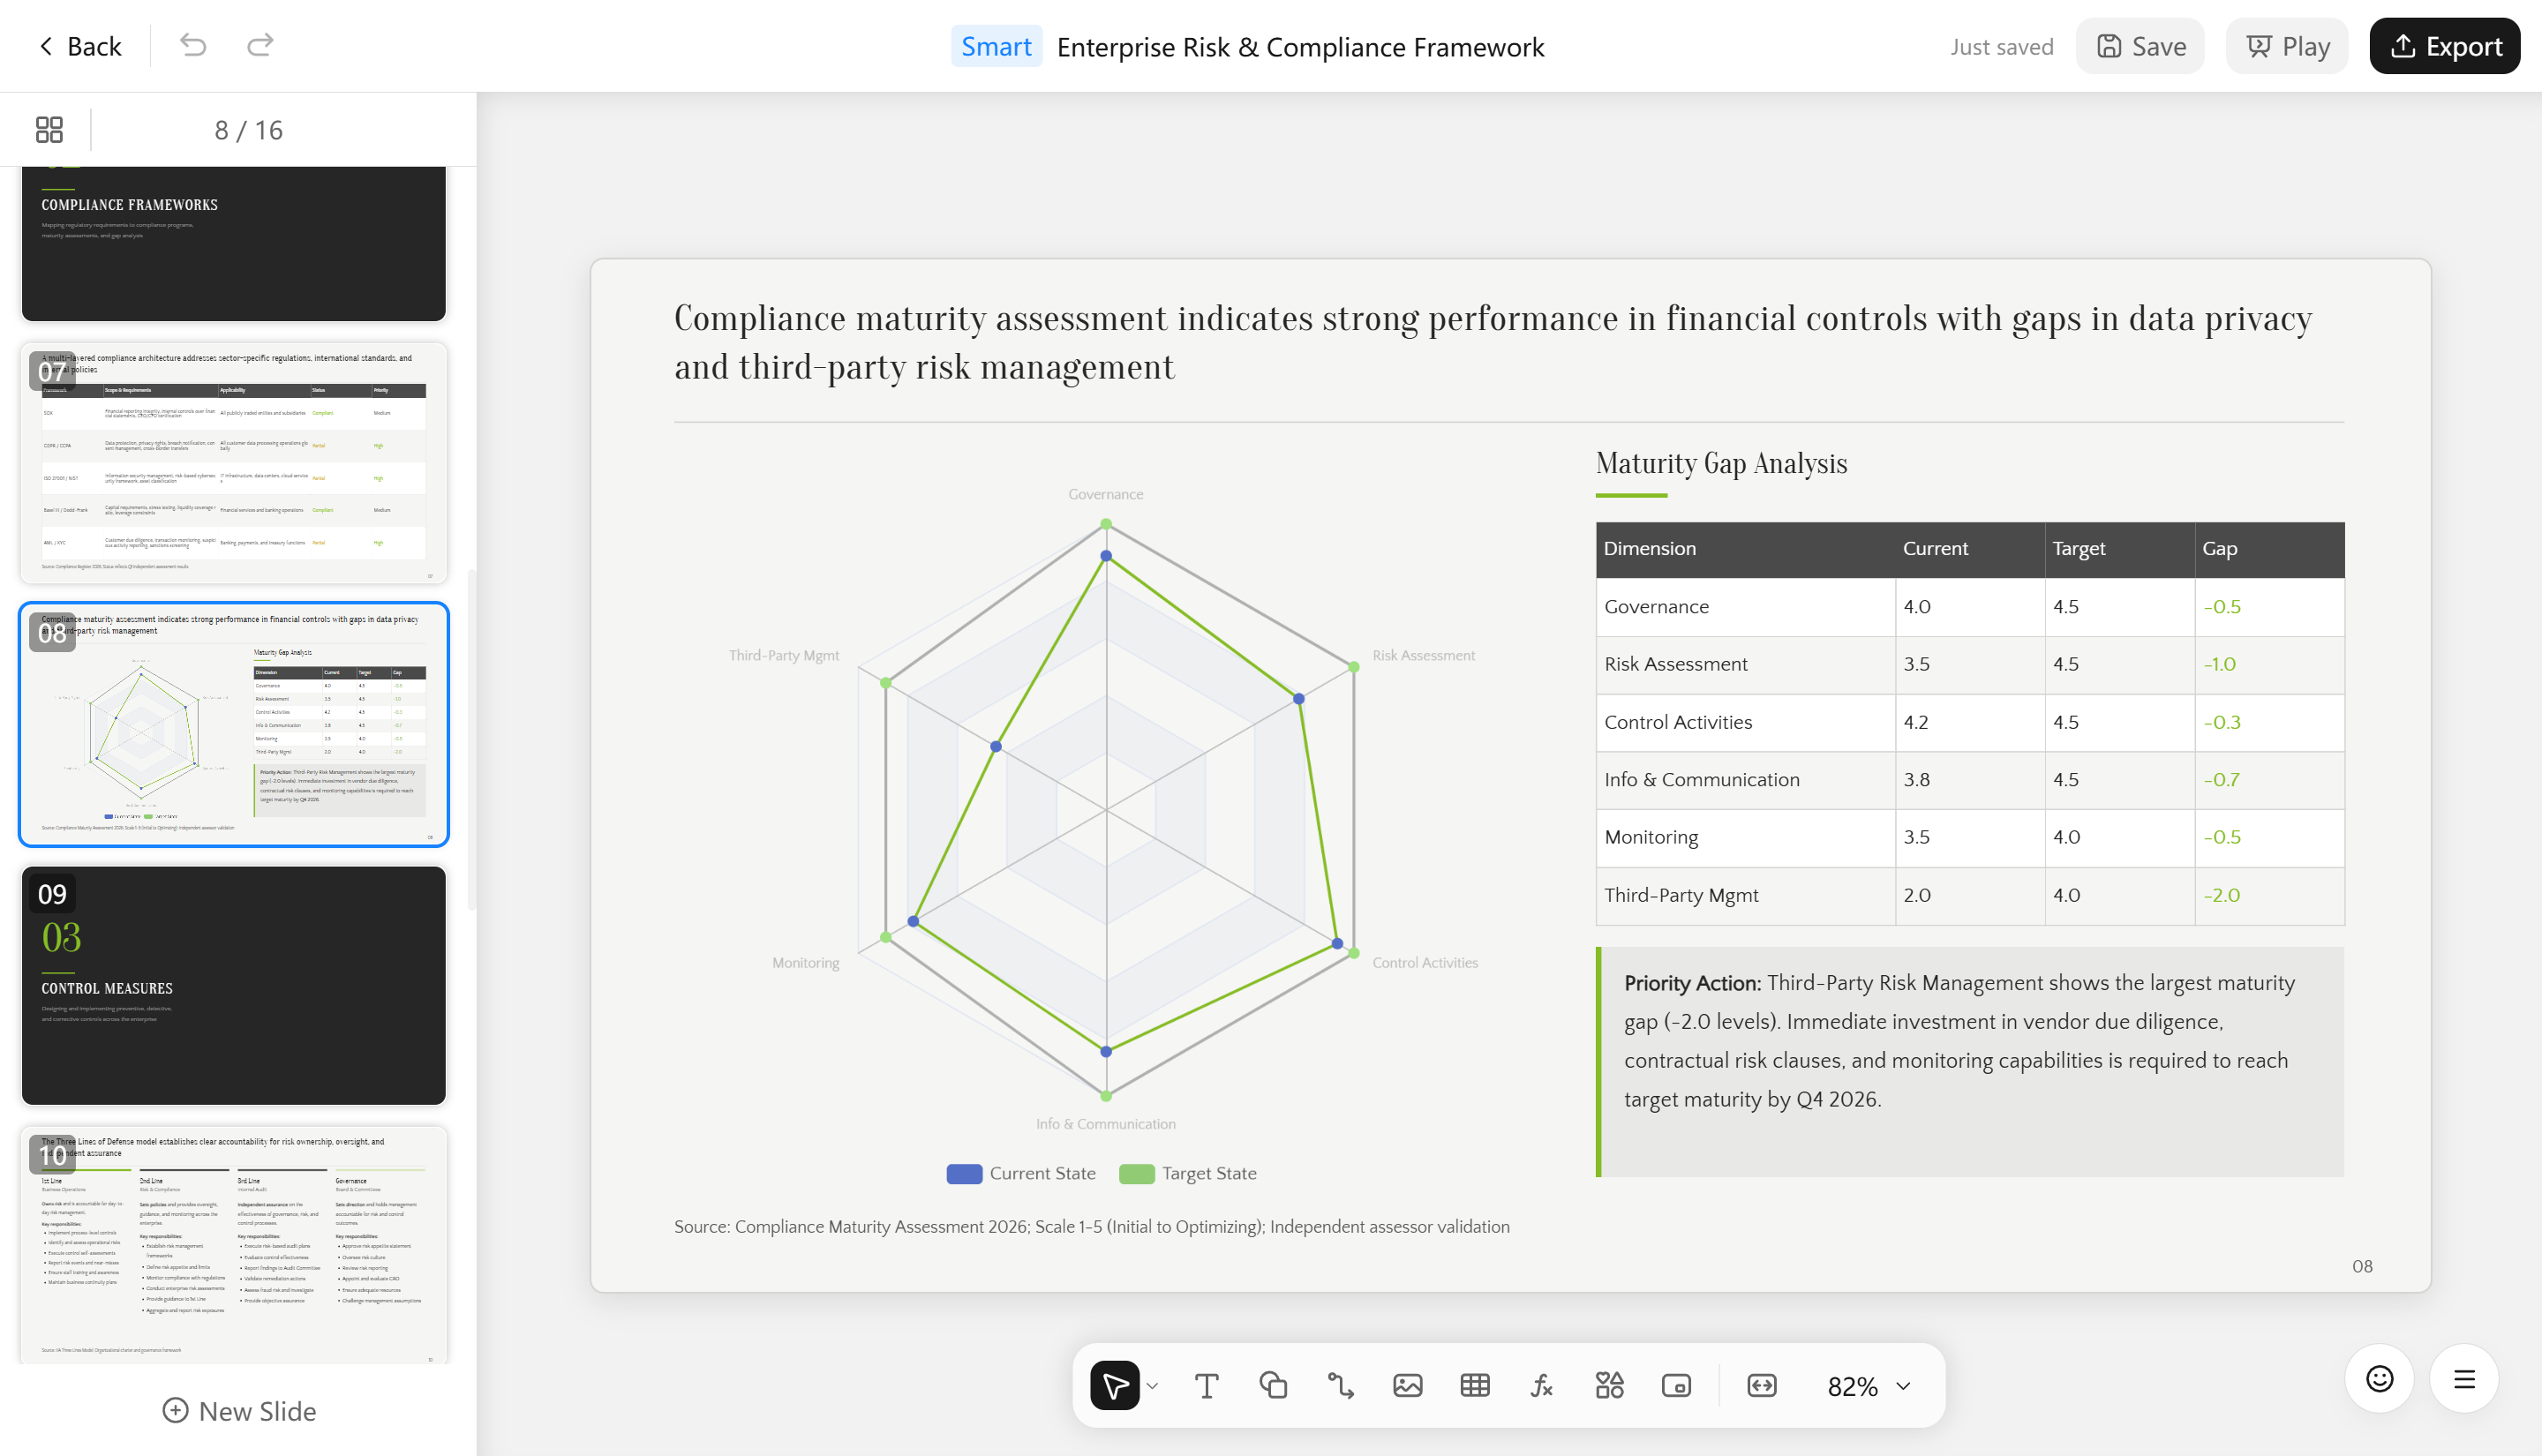Select the Governance table row label

1656,607
